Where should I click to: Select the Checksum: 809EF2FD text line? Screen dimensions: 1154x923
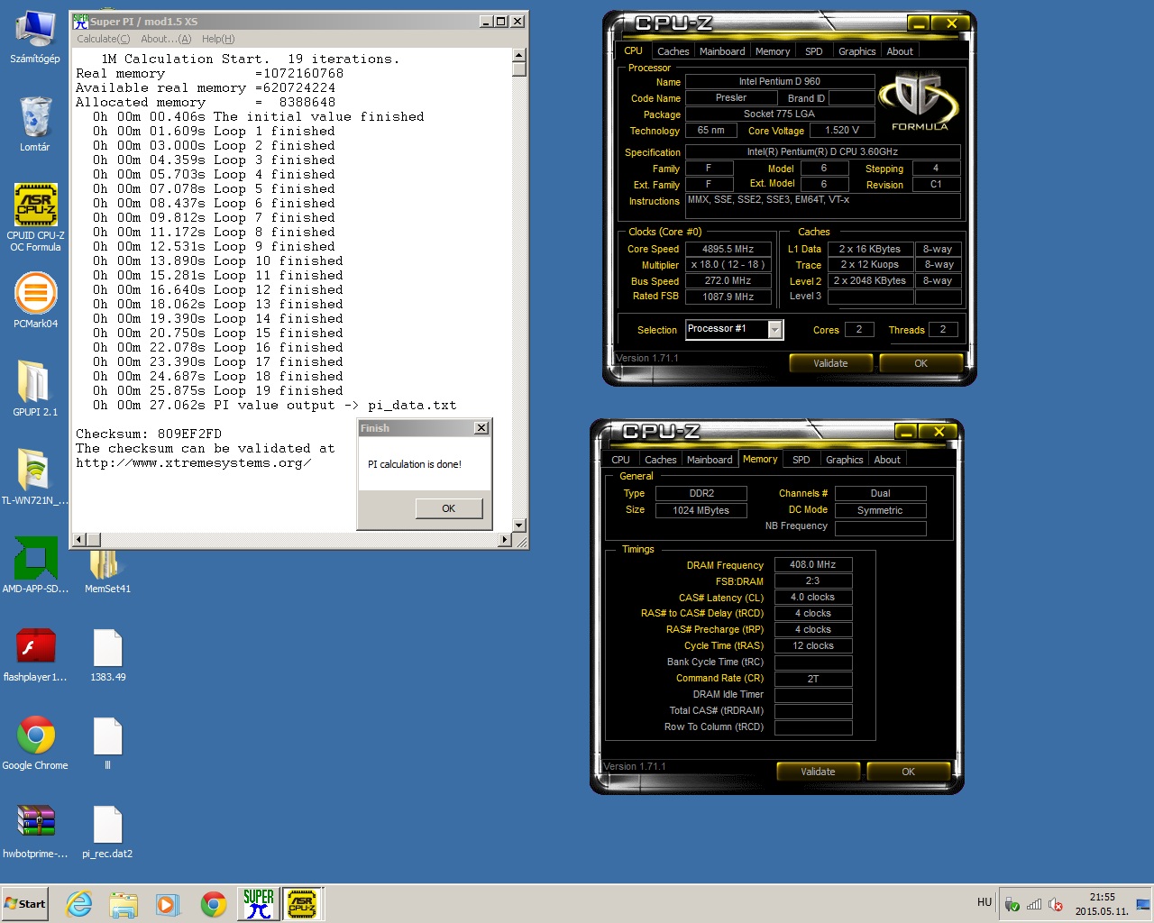coord(149,434)
